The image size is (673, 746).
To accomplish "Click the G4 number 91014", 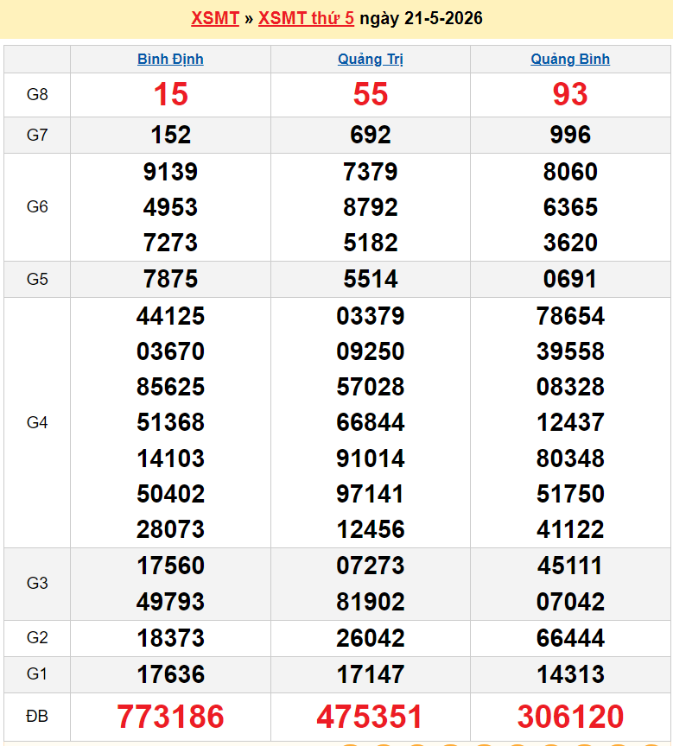I will (371, 458).
